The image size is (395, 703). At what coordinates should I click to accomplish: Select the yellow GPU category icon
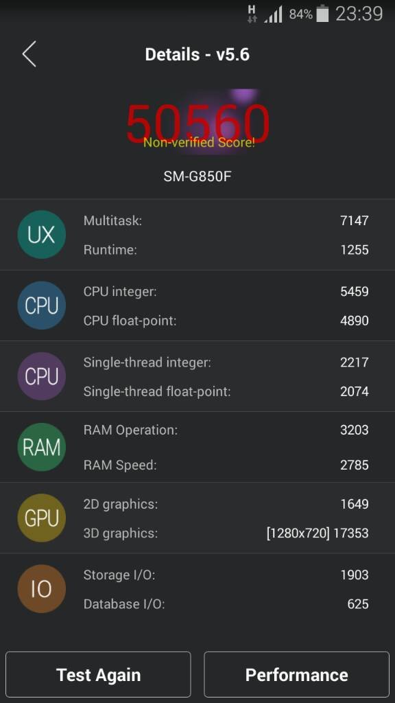click(x=42, y=518)
